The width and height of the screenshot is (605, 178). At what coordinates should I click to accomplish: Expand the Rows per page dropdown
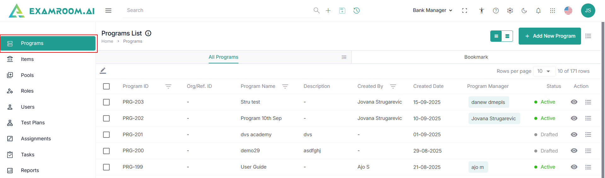tap(544, 71)
